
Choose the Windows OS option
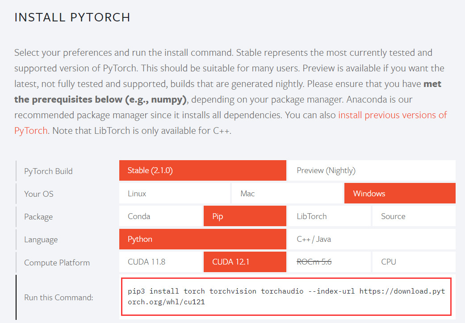pyautogui.click(x=400, y=193)
